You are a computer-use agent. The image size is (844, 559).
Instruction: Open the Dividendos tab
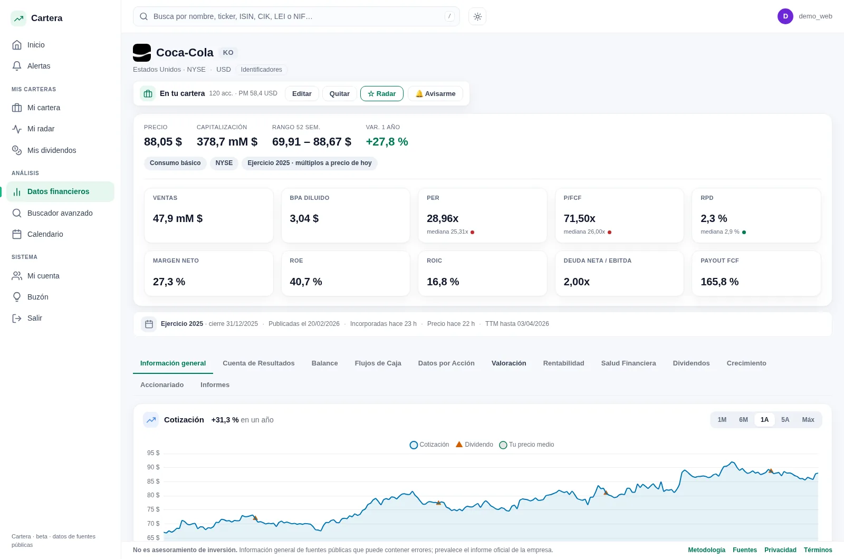pyautogui.click(x=691, y=363)
